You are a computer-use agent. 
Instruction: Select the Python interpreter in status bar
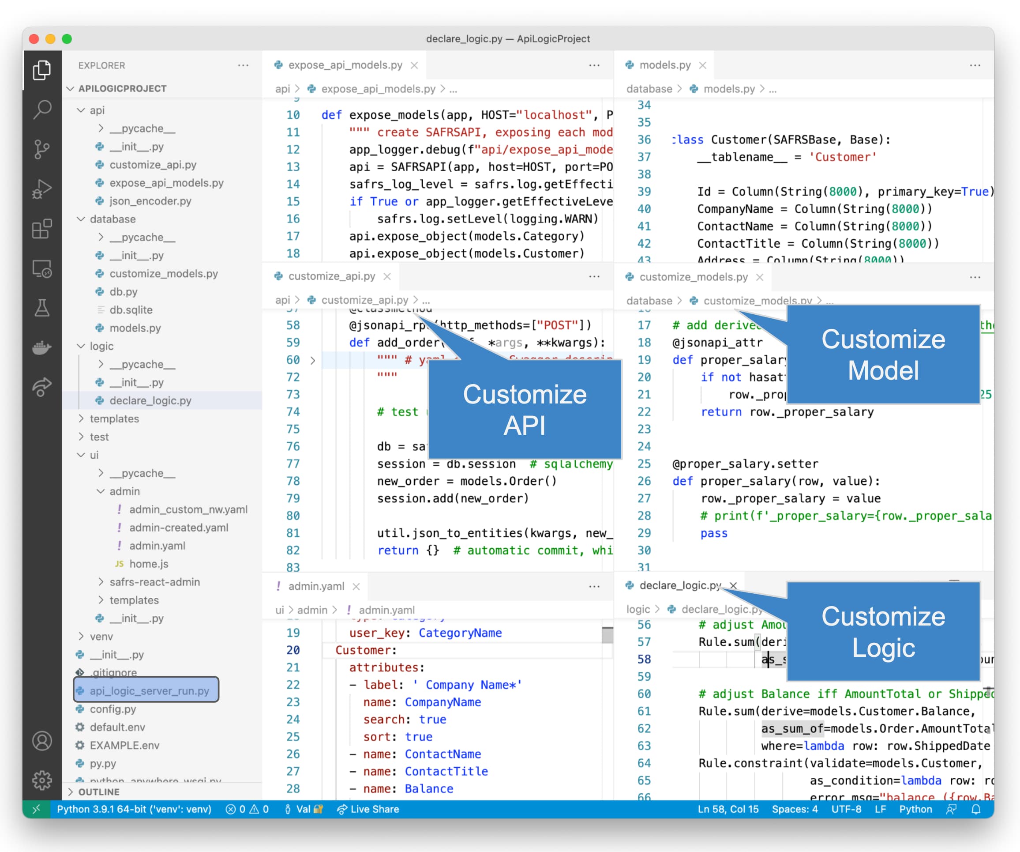point(134,809)
